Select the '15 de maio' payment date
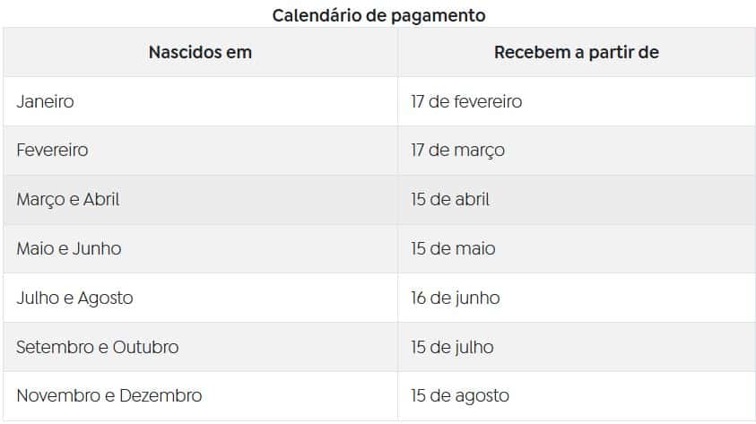 click(x=453, y=248)
